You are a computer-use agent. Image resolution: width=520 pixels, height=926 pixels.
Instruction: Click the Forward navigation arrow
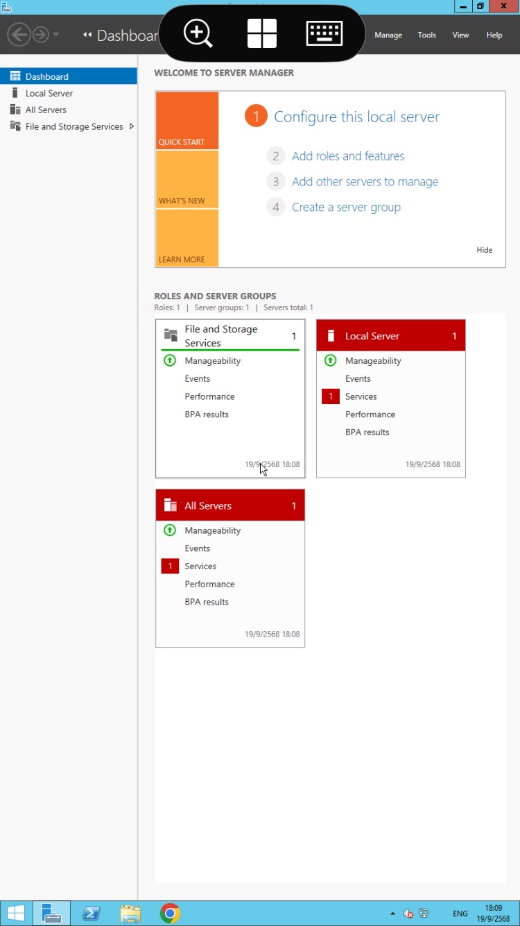[41, 34]
